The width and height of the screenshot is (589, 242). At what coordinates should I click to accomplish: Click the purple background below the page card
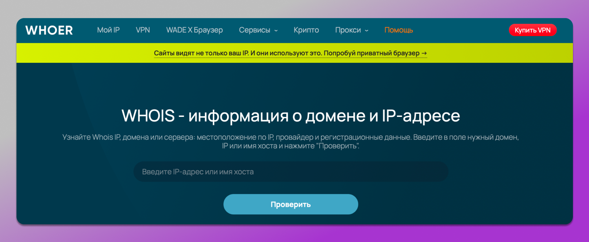(x=294, y=234)
